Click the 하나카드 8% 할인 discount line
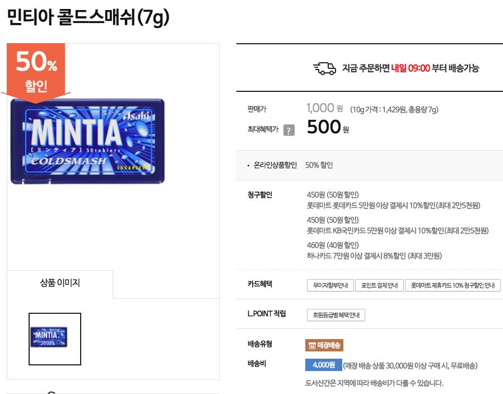Screen dimensions: 503x394 pyautogui.click(x=374, y=256)
